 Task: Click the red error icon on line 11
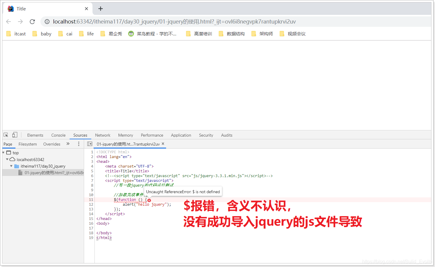coord(149,200)
